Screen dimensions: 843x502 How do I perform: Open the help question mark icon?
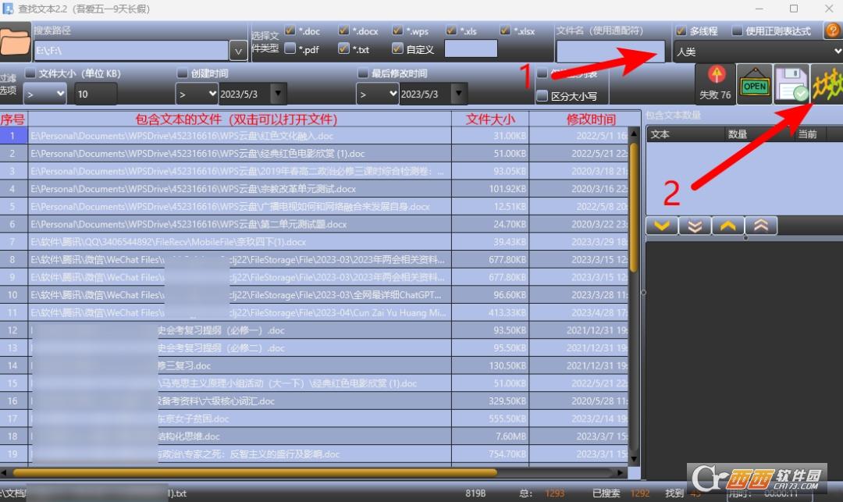coord(832,30)
